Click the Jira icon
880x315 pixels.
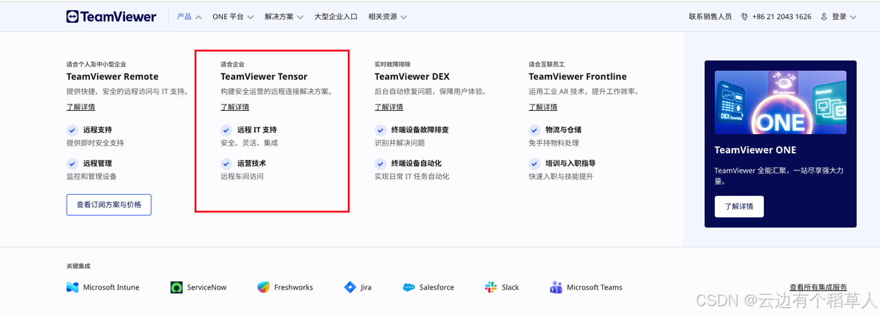(x=350, y=287)
